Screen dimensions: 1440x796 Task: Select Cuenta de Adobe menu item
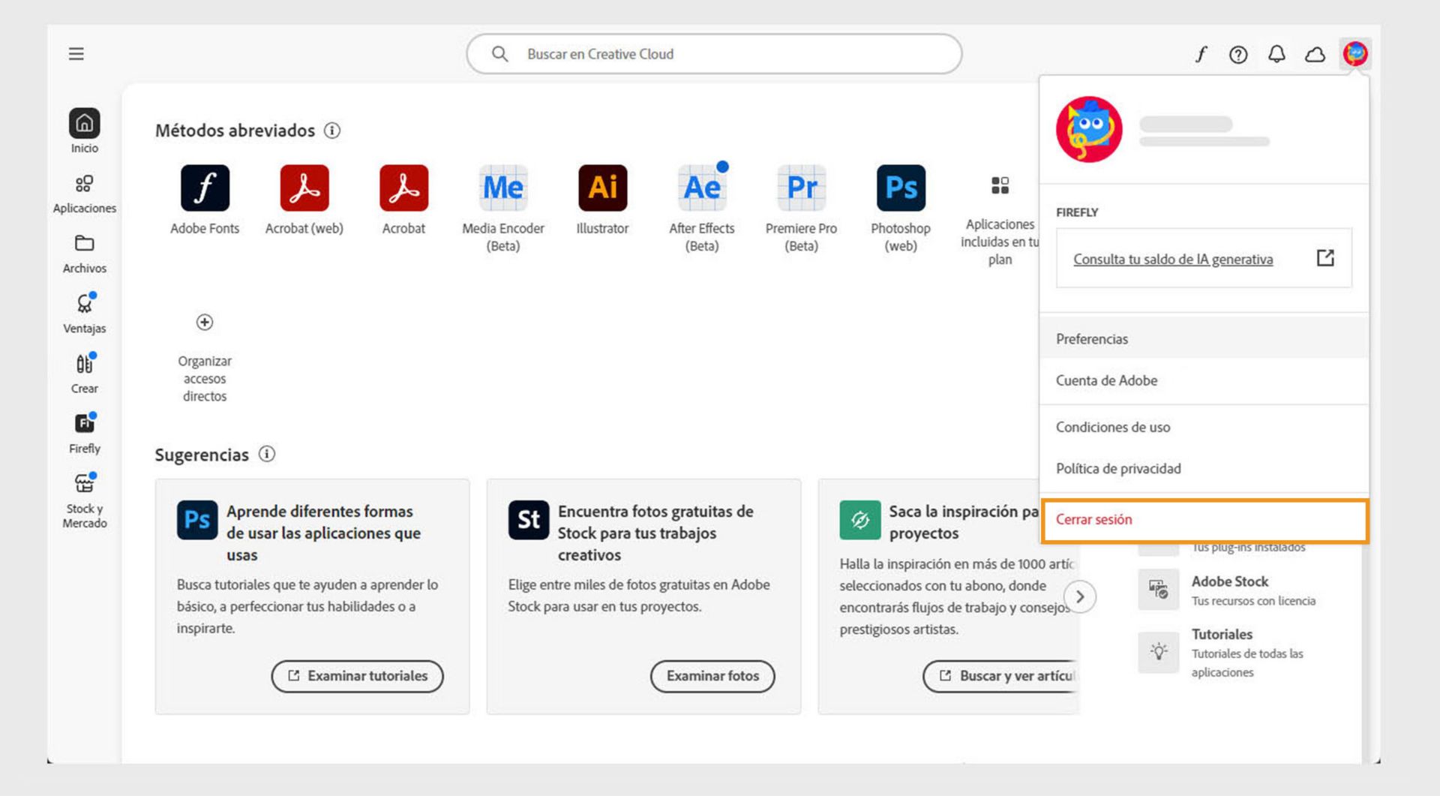coord(1204,380)
